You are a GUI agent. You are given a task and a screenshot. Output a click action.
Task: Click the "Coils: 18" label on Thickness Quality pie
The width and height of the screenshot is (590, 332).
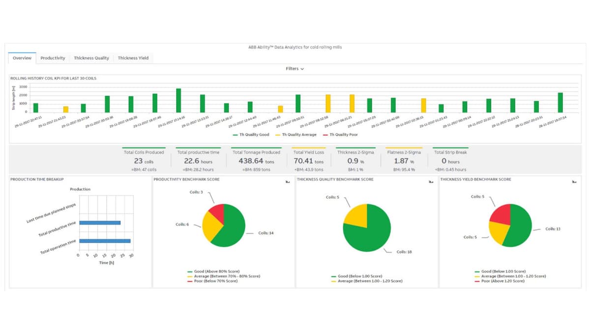(404, 252)
